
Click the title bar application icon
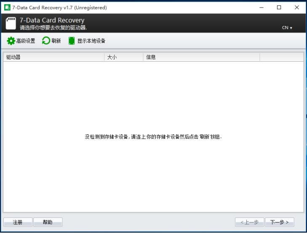click(7, 8)
